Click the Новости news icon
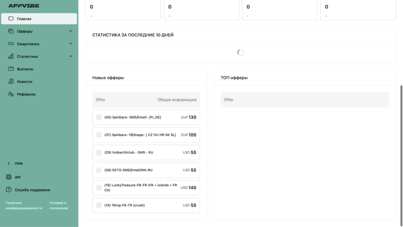 (x=11, y=81)
